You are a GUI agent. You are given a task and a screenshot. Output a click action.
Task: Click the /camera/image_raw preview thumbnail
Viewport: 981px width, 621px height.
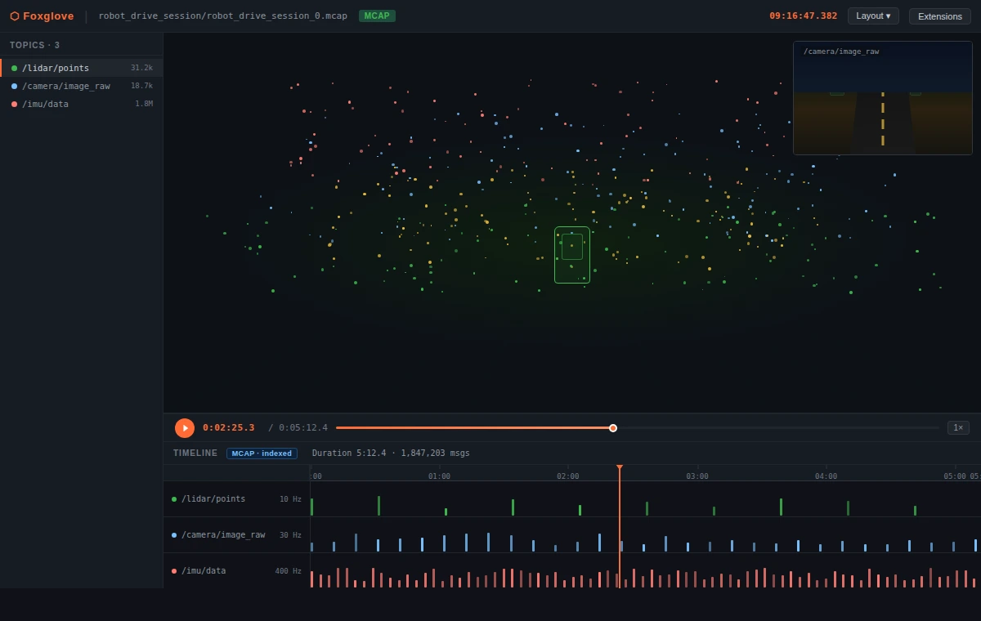click(x=883, y=98)
